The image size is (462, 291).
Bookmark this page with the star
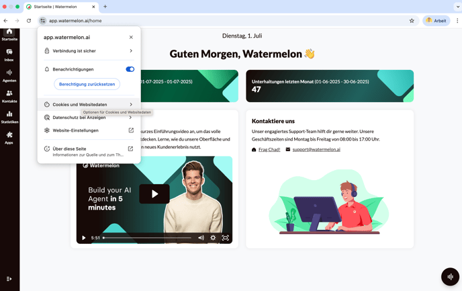tap(412, 21)
